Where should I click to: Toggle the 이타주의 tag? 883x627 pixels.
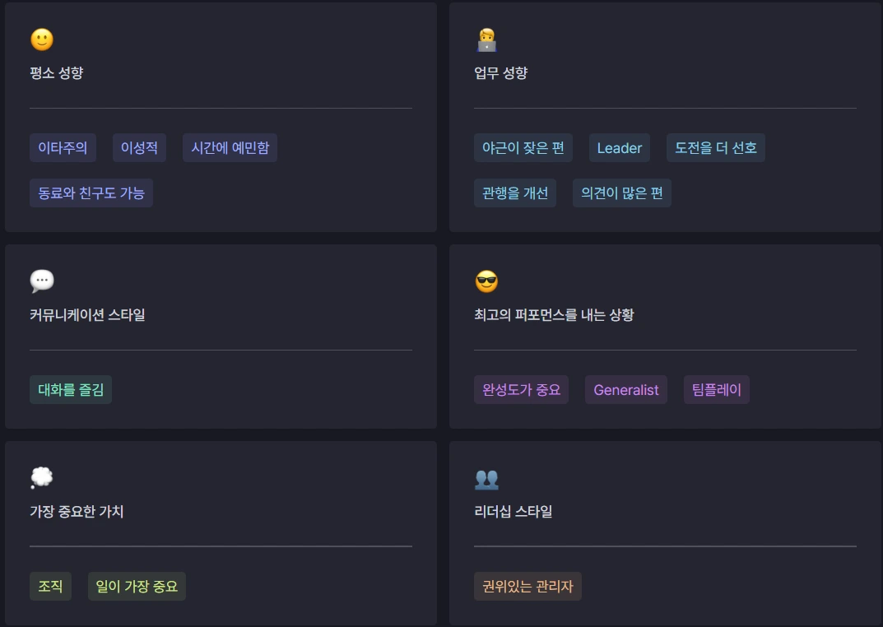click(63, 147)
